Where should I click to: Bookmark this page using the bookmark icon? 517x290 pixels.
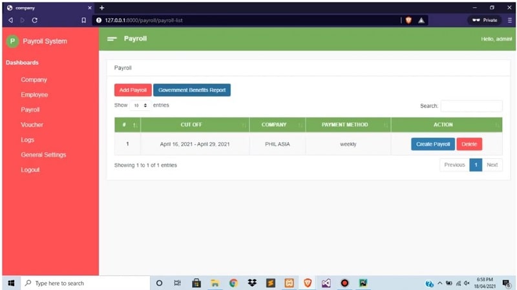click(x=83, y=20)
